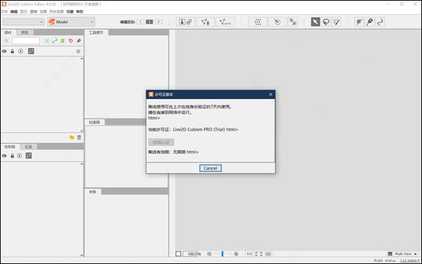Expand the empty combo box left of Model
Viewport: 422px width, 264px height.
[x=23, y=22]
